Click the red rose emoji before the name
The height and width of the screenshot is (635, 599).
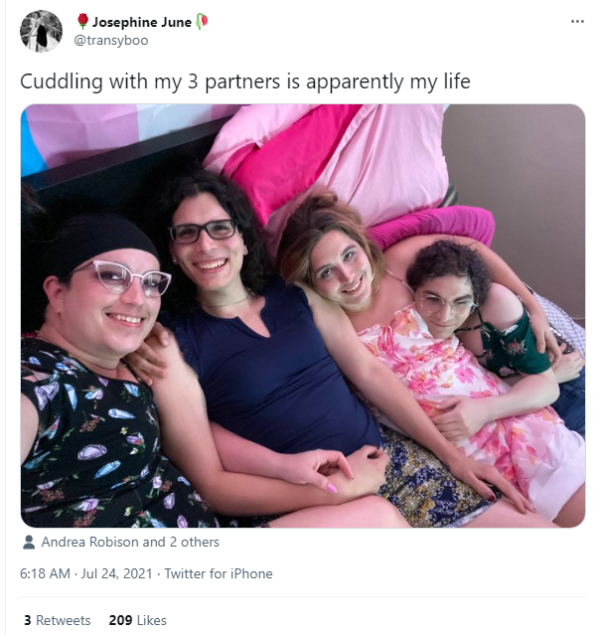[82, 21]
